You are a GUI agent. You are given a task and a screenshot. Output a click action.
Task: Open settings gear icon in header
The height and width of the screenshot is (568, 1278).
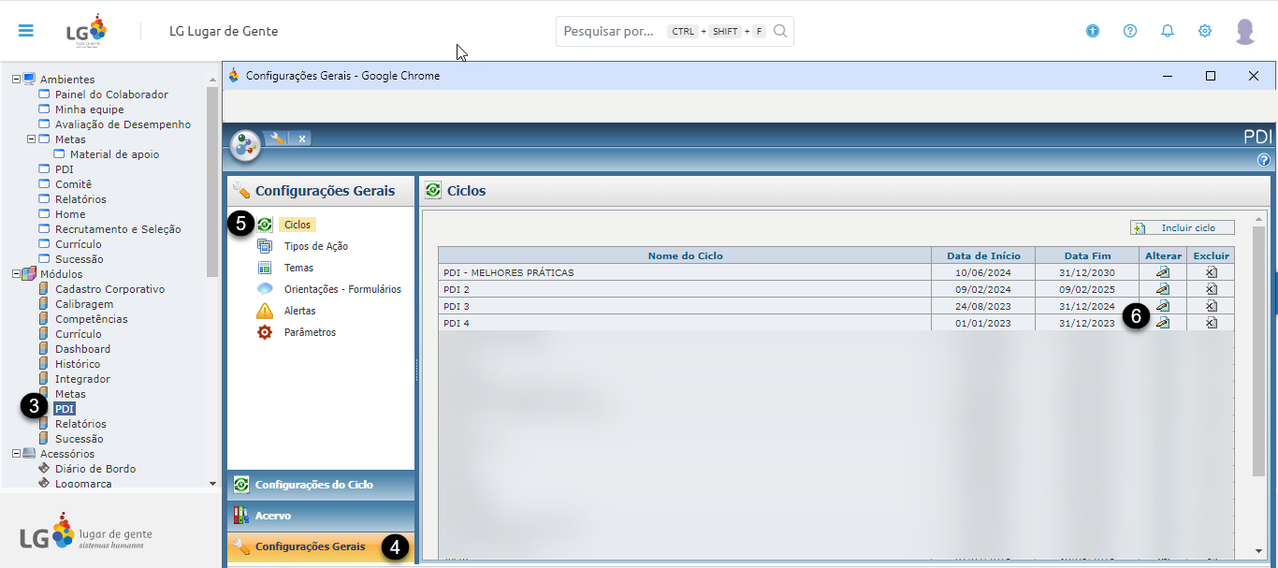click(x=1205, y=31)
